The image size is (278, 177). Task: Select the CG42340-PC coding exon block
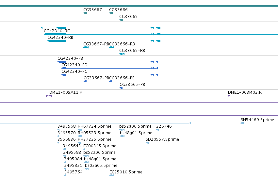pyautogui.click(x=64, y=75)
